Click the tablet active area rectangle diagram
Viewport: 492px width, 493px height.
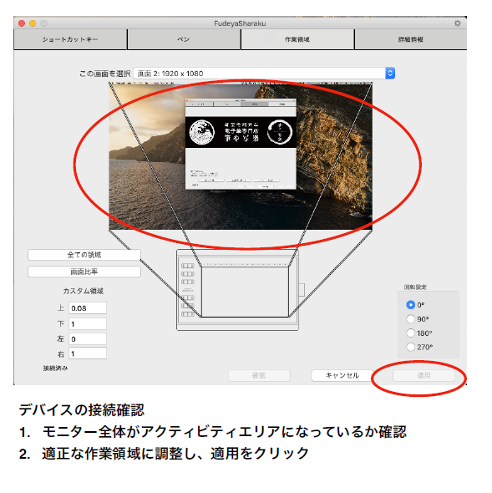click(245, 292)
